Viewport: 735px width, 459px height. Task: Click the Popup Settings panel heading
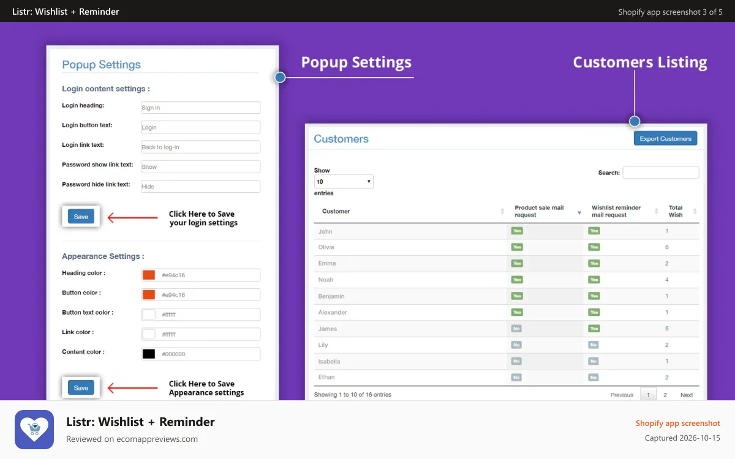coord(102,65)
